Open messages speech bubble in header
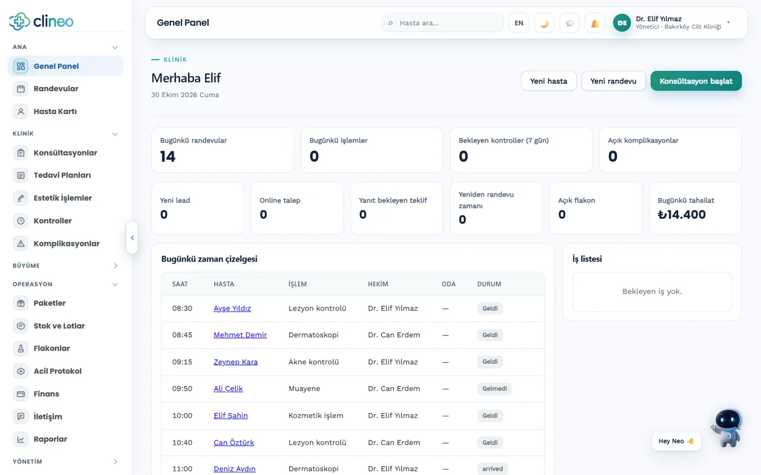Viewport: 761px width, 475px height. pos(570,23)
